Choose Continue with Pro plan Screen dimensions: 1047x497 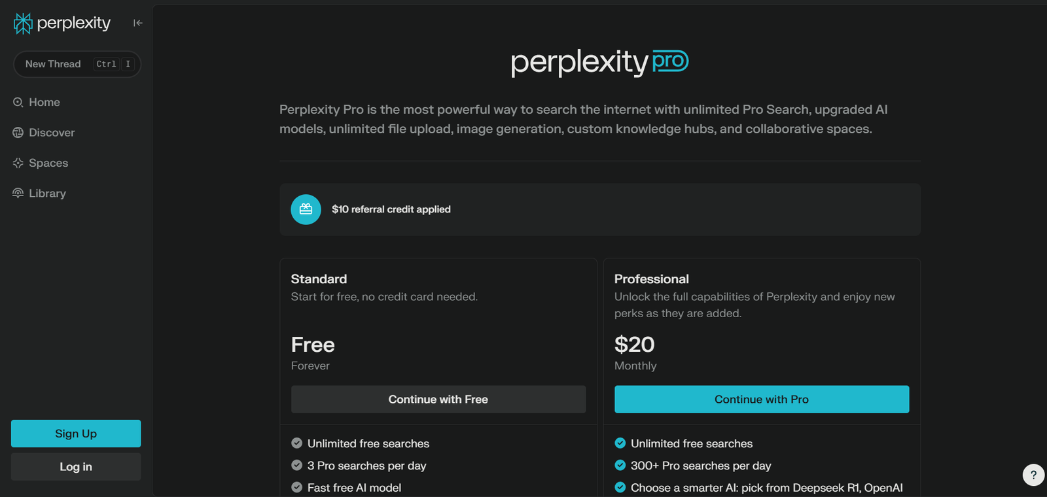(761, 399)
